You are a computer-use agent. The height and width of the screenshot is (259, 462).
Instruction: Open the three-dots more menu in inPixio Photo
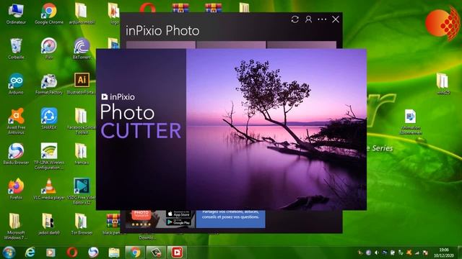(322, 19)
